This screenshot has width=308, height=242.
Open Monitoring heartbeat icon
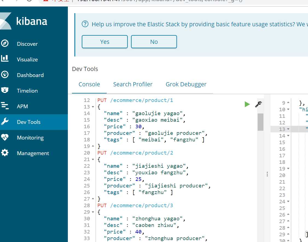(x=5, y=137)
